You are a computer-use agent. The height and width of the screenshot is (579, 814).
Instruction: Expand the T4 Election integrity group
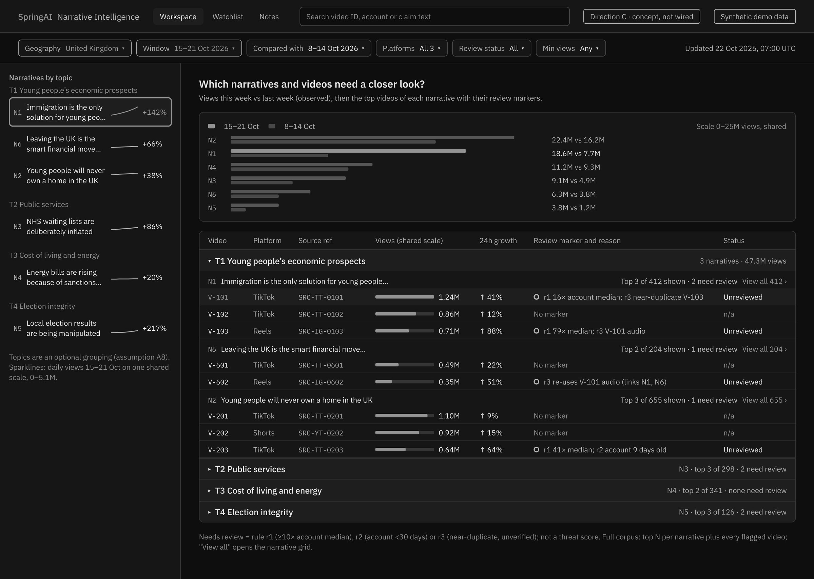point(497,512)
